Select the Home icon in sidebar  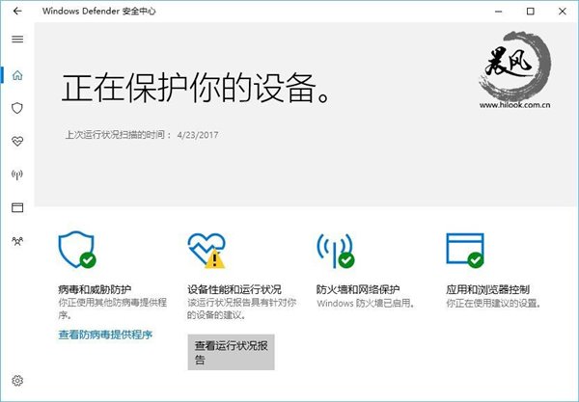[x=17, y=75]
